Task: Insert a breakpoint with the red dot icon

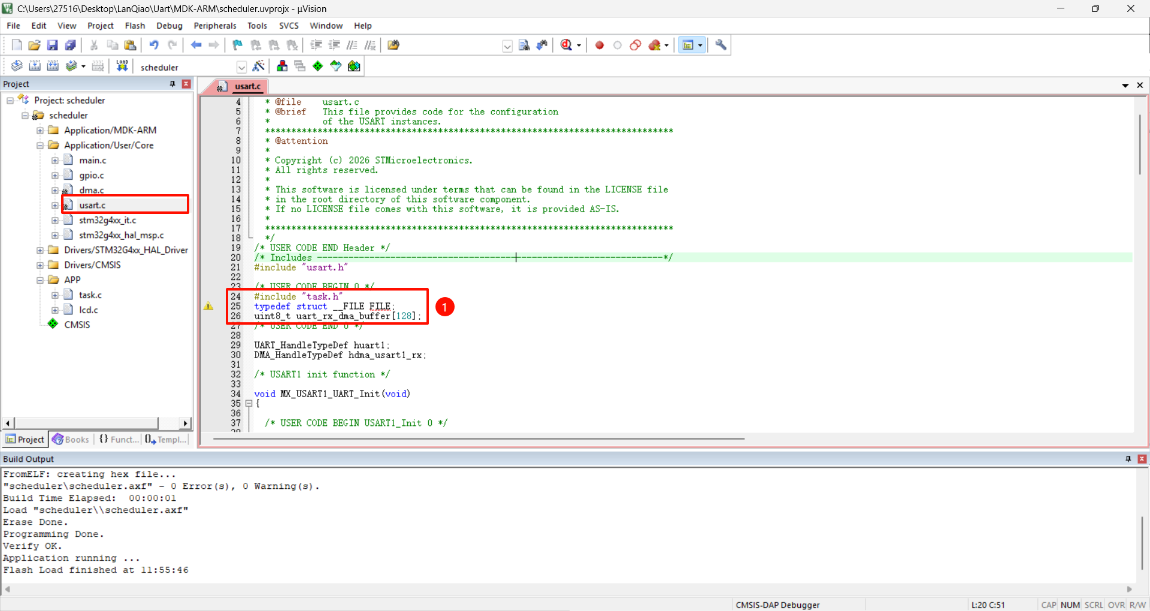Action: 600,45
